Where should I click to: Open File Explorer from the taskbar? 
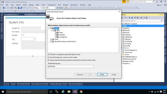coord(69,92)
